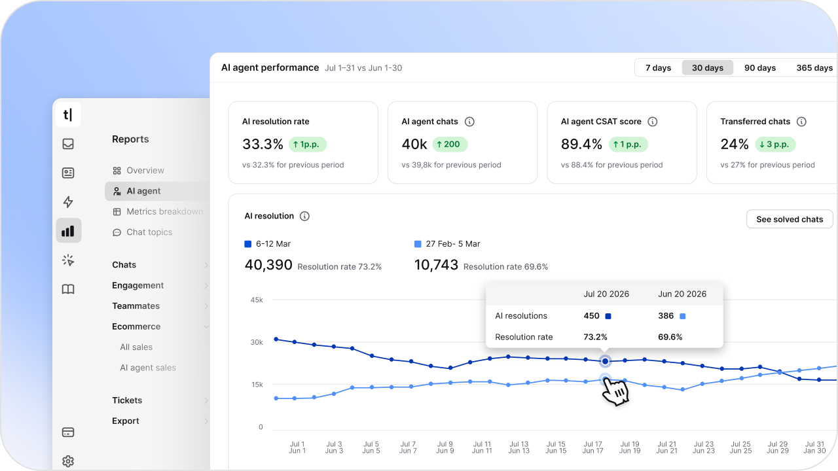
Task: Open the AI agent sparkle cursor icon
Action: pyautogui.click(x=68, y=260)
